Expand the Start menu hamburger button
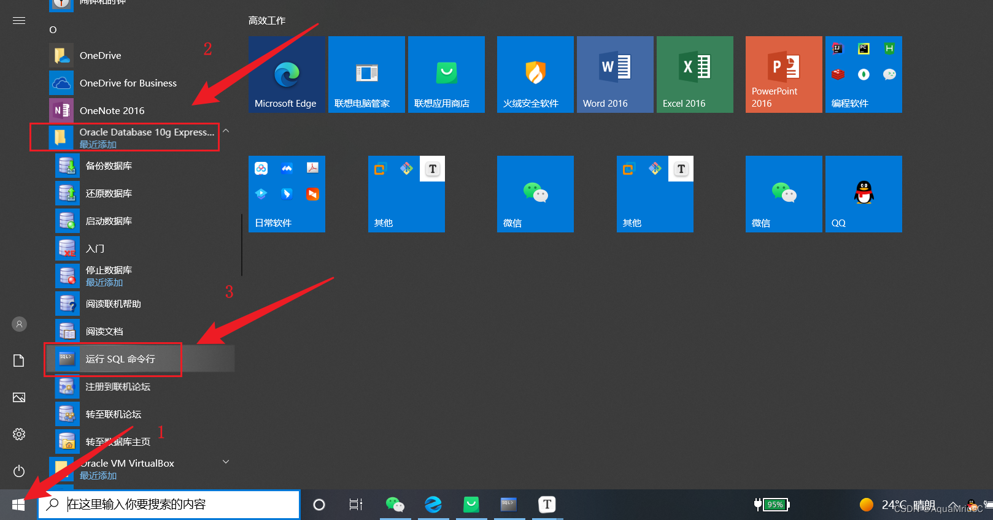Viewport: 993px width, 520px height. click(19, 20)
